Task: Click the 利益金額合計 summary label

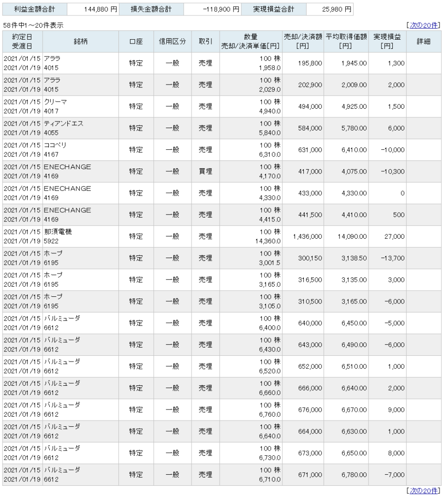Action: 34,10
